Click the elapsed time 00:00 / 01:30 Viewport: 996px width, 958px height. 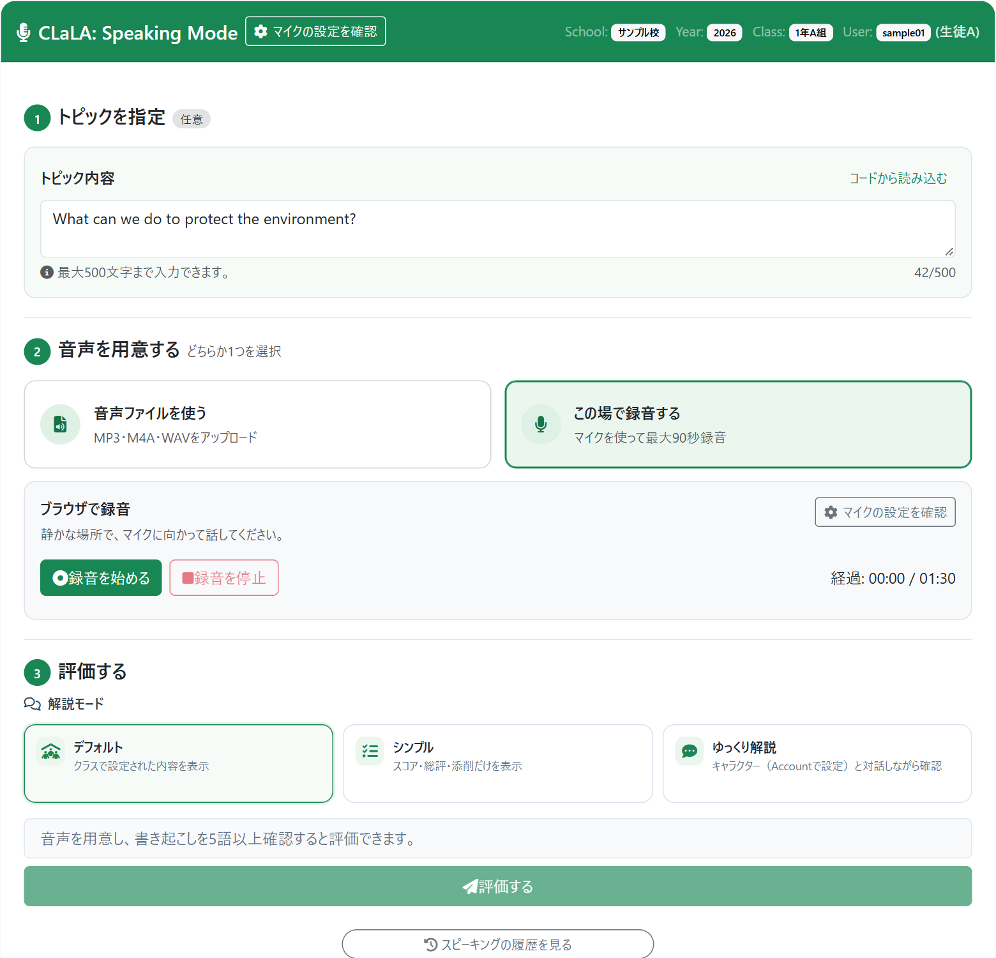pyautogui.click(x=893, y=579)
